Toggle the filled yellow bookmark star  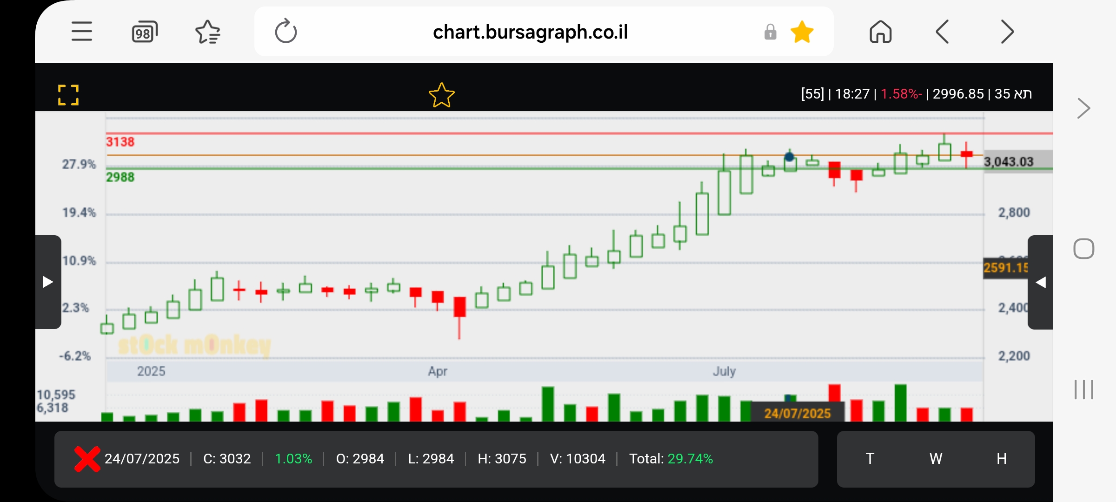tap(802, 32)
